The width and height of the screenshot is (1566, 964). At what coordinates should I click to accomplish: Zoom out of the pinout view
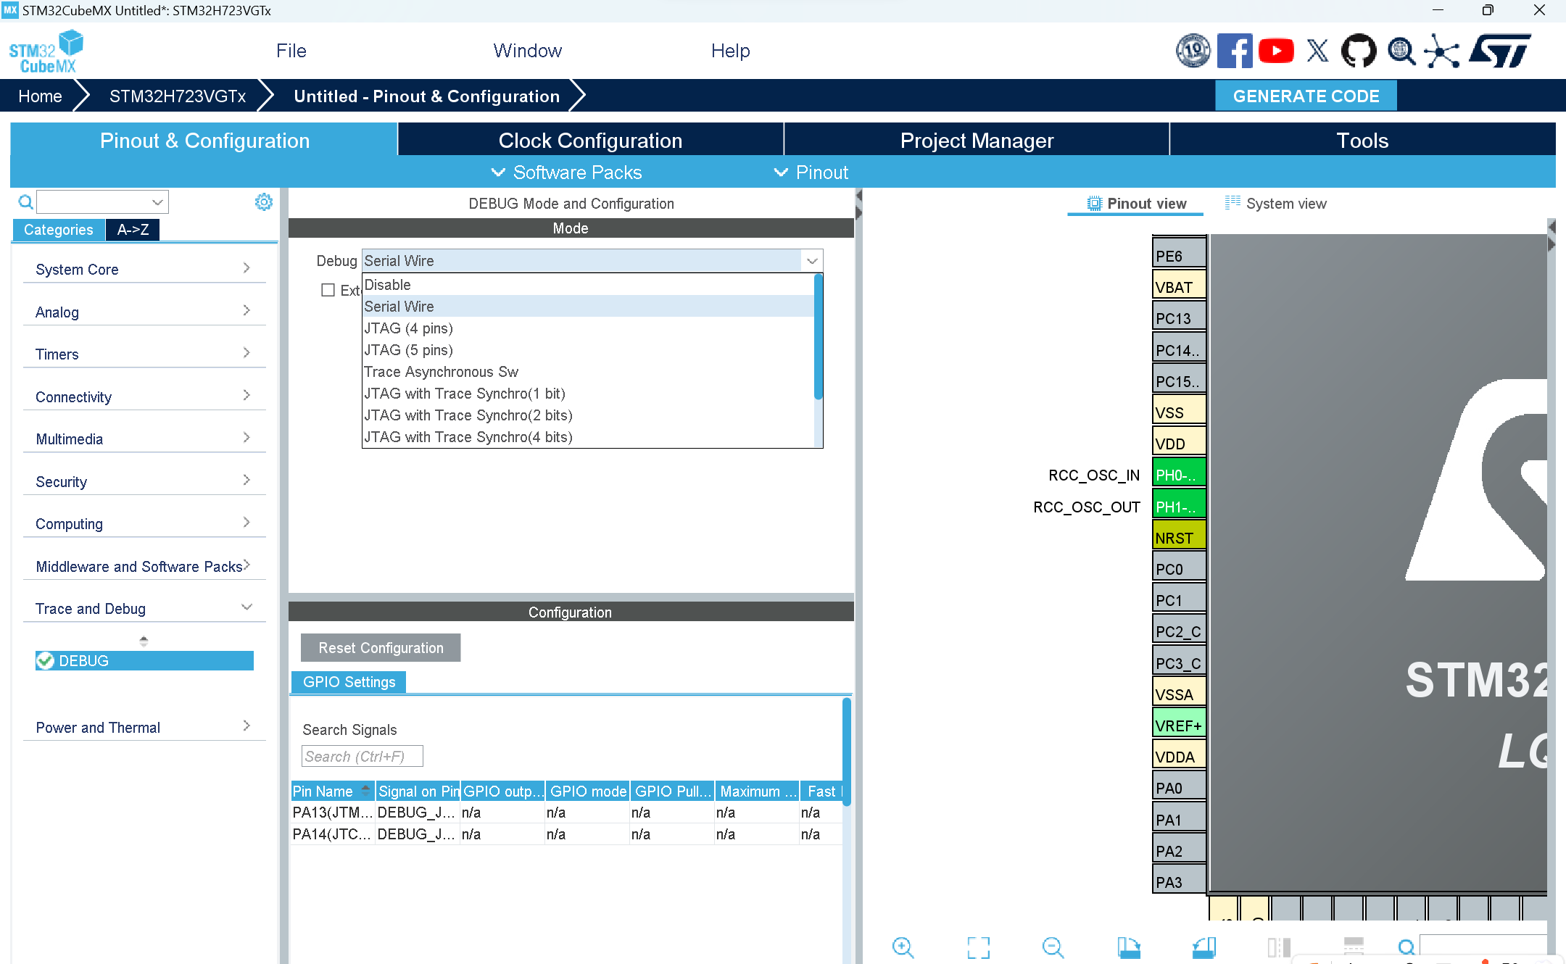[1053, 947]
